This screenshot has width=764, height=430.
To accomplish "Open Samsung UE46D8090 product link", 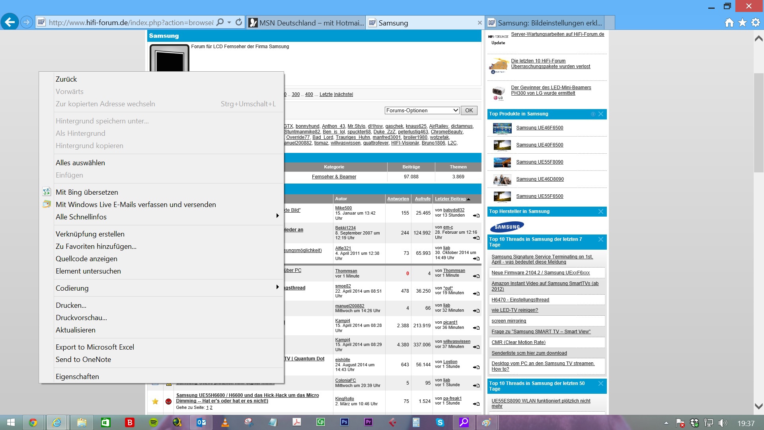I will click(x=540, y=179).
